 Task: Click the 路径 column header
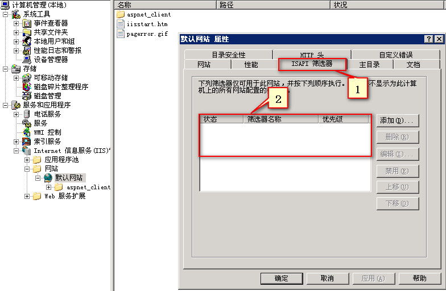coord(273,5)
